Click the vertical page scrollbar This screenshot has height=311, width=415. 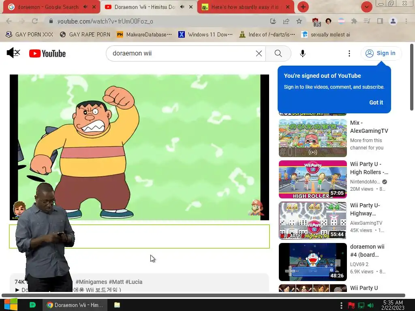pos(412,77)
